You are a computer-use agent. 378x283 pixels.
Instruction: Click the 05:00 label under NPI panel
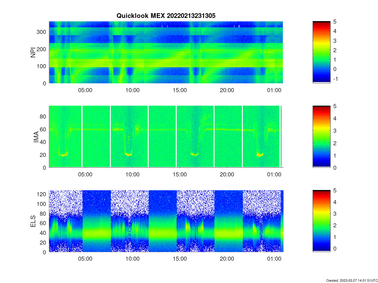(x=85, y=90)
